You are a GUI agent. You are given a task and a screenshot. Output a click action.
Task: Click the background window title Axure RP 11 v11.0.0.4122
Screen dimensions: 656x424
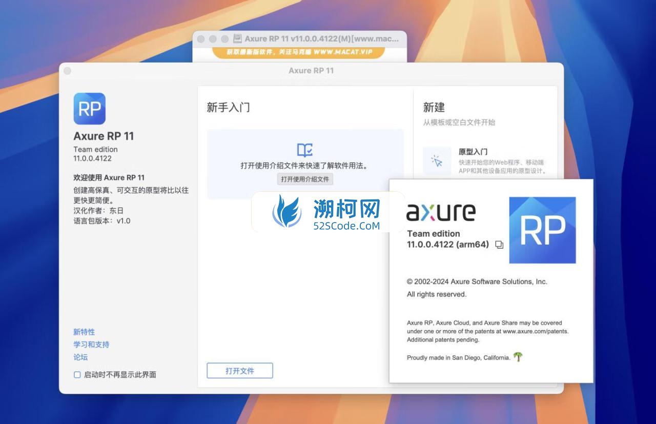pos(321,38)
